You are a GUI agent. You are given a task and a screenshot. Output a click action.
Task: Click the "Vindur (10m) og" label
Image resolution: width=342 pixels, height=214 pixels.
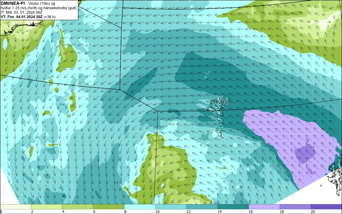(41, 4)
